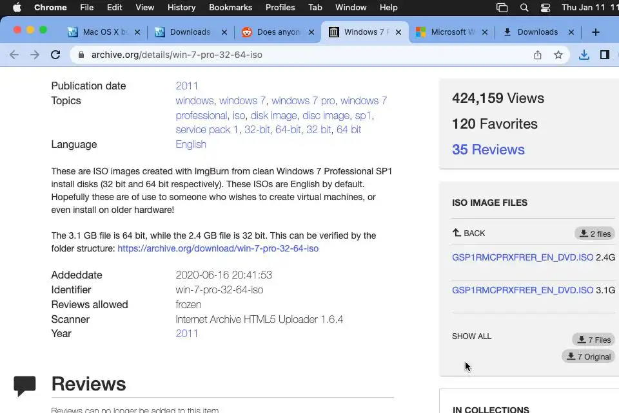Click the Year 2011 link
The image size is (619, 413).
187,333
